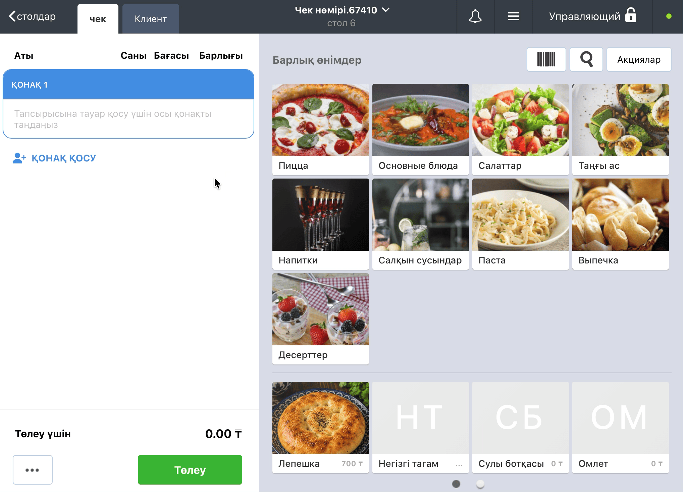
Task: Click the Барлық өнімдер heading
Action: [x=317, y=60]
